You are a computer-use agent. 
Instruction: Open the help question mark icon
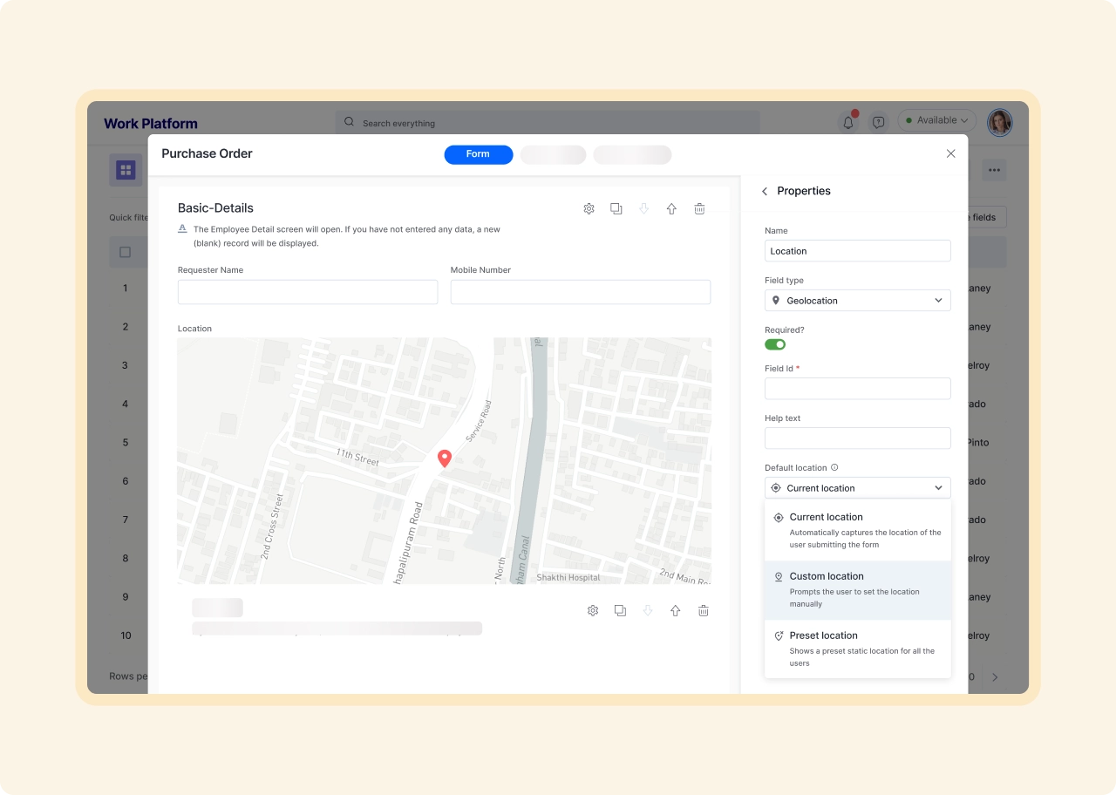pos(878,122)
